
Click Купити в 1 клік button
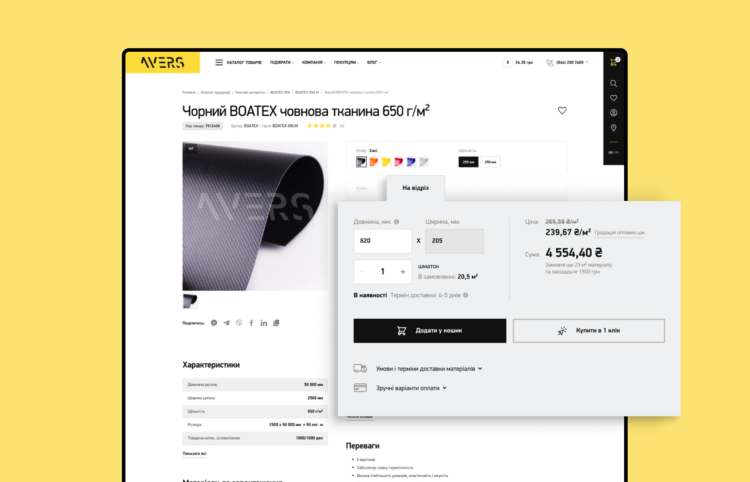[589, 331]
